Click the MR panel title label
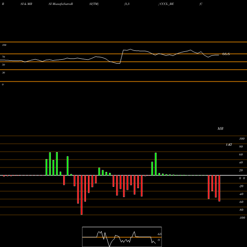This screenshot has height=247, width=247. [x=220, y=128]
